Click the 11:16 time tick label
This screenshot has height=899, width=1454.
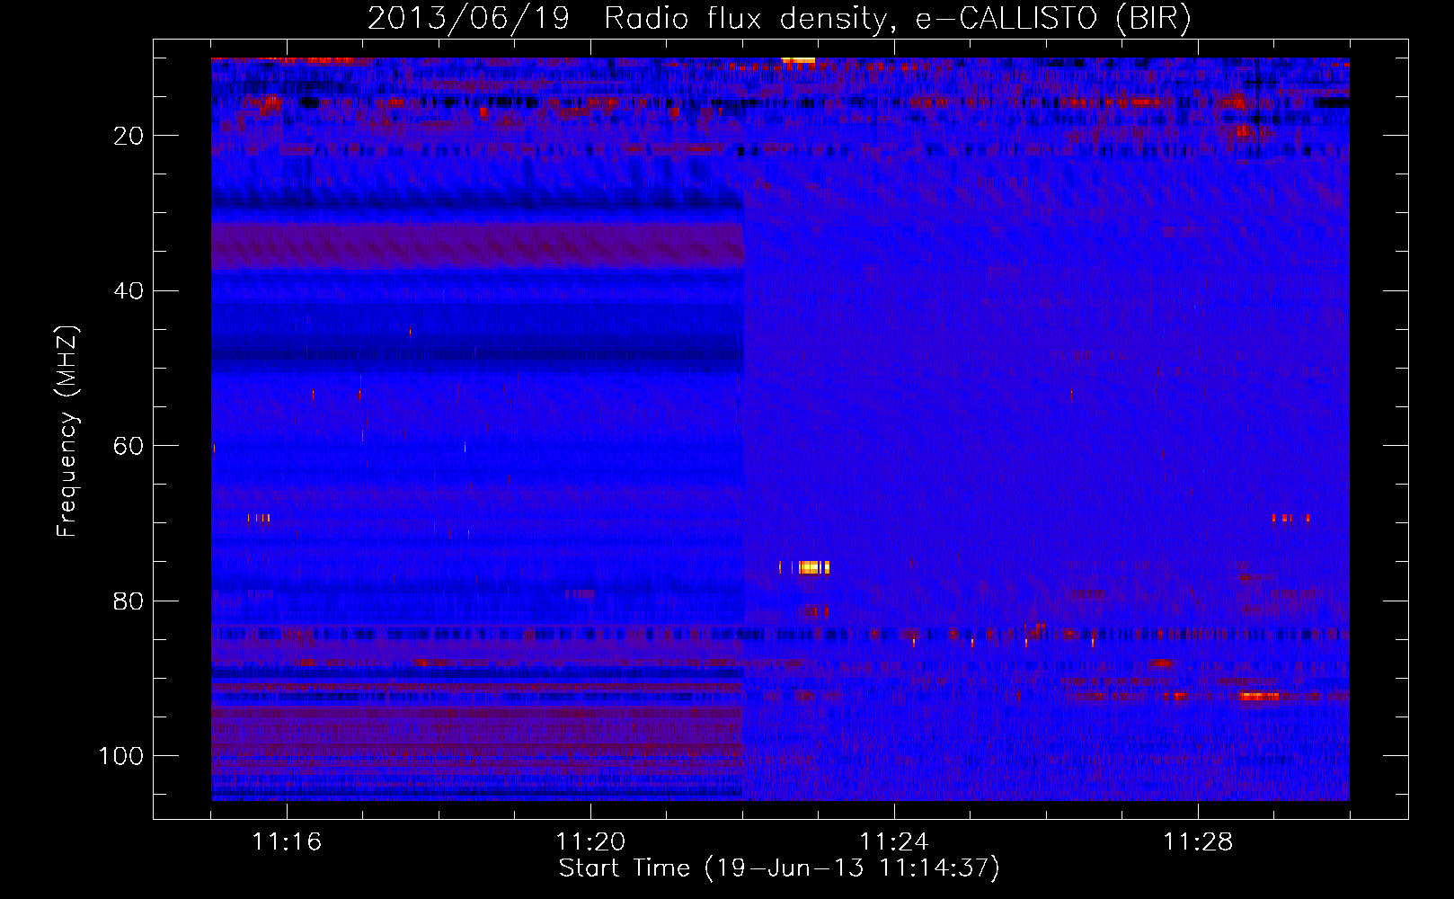(x=287, y=841)
